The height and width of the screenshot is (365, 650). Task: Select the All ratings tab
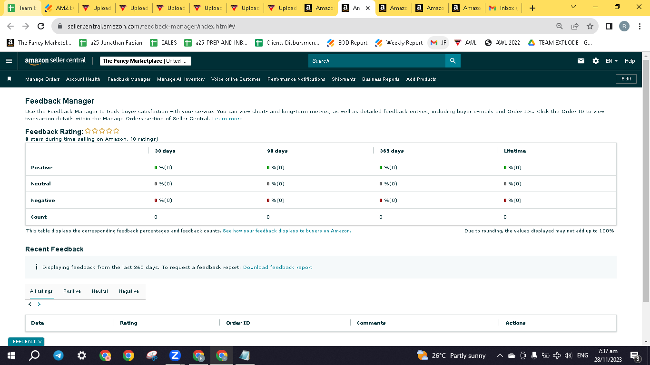[41, 291]
